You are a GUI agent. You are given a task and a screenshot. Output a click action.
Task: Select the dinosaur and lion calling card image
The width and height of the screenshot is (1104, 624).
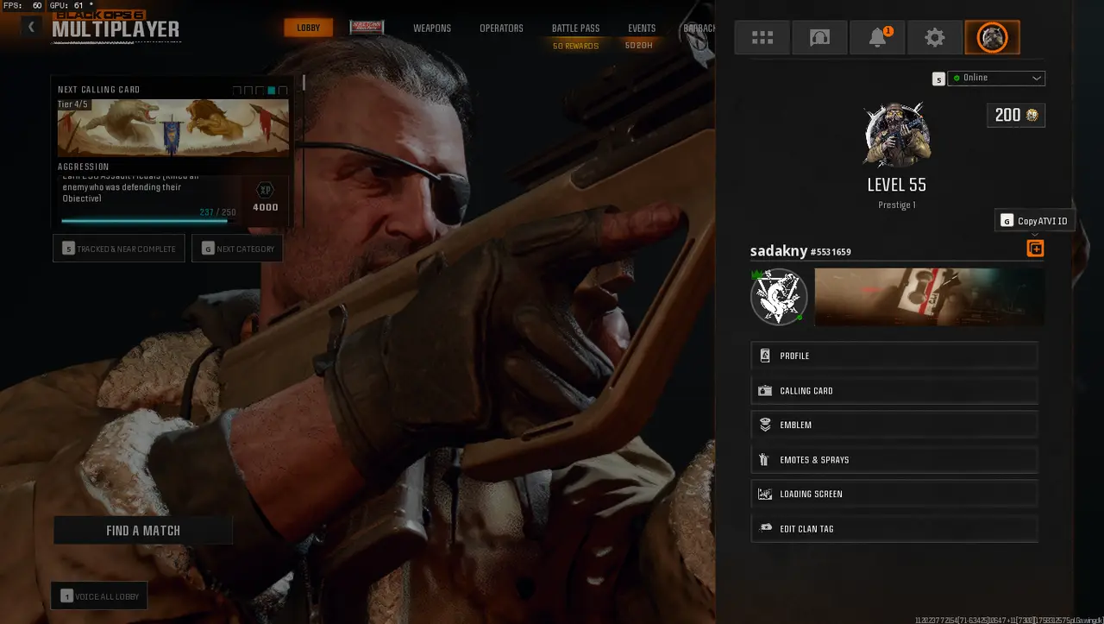coord(173,128)
